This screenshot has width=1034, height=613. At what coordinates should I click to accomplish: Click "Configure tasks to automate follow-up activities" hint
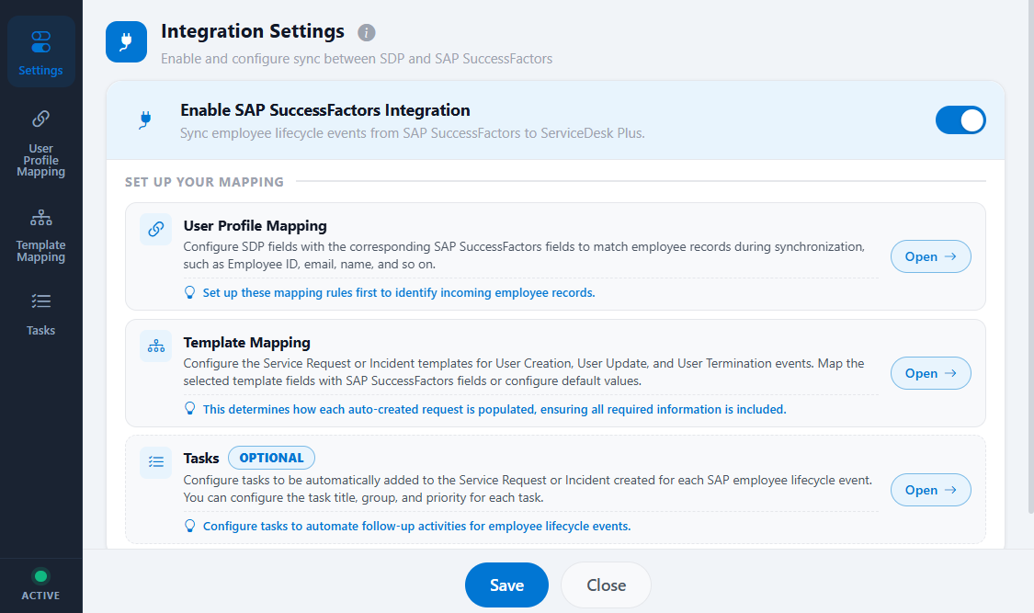pos(416,526)
